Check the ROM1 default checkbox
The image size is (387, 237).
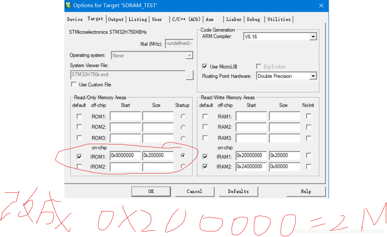[x=79, y=116]
